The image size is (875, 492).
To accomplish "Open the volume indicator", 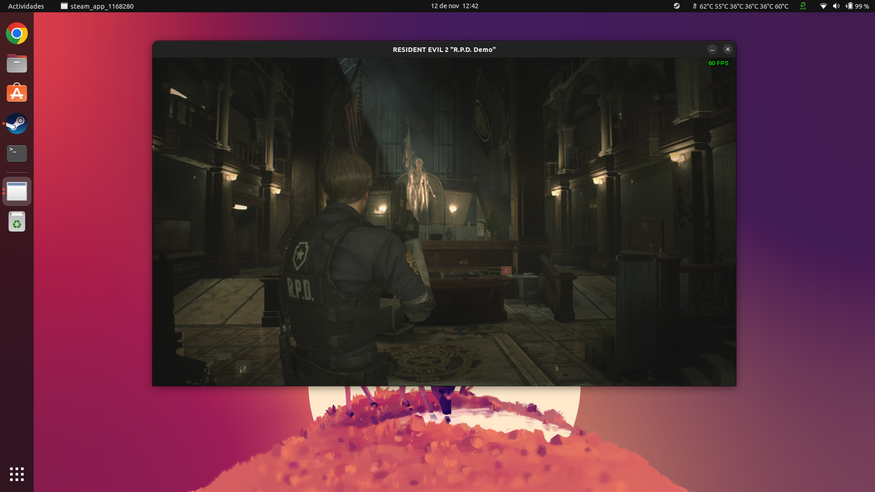I will point(836,6).
